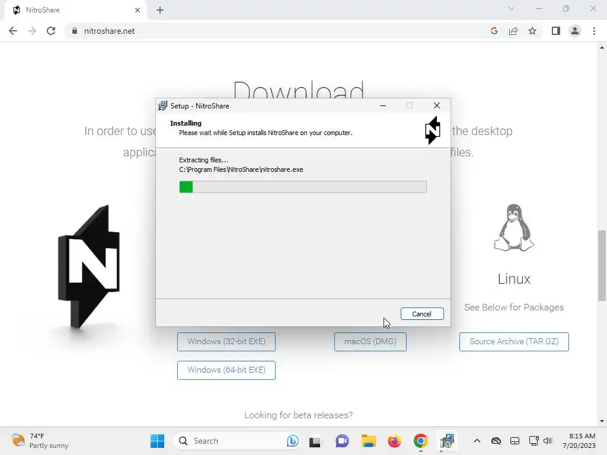Image resolution: width=607 pixels, height=455 pixels.
Task: Open File Explorer from taskbar
Action: click(x=369, y=441)
